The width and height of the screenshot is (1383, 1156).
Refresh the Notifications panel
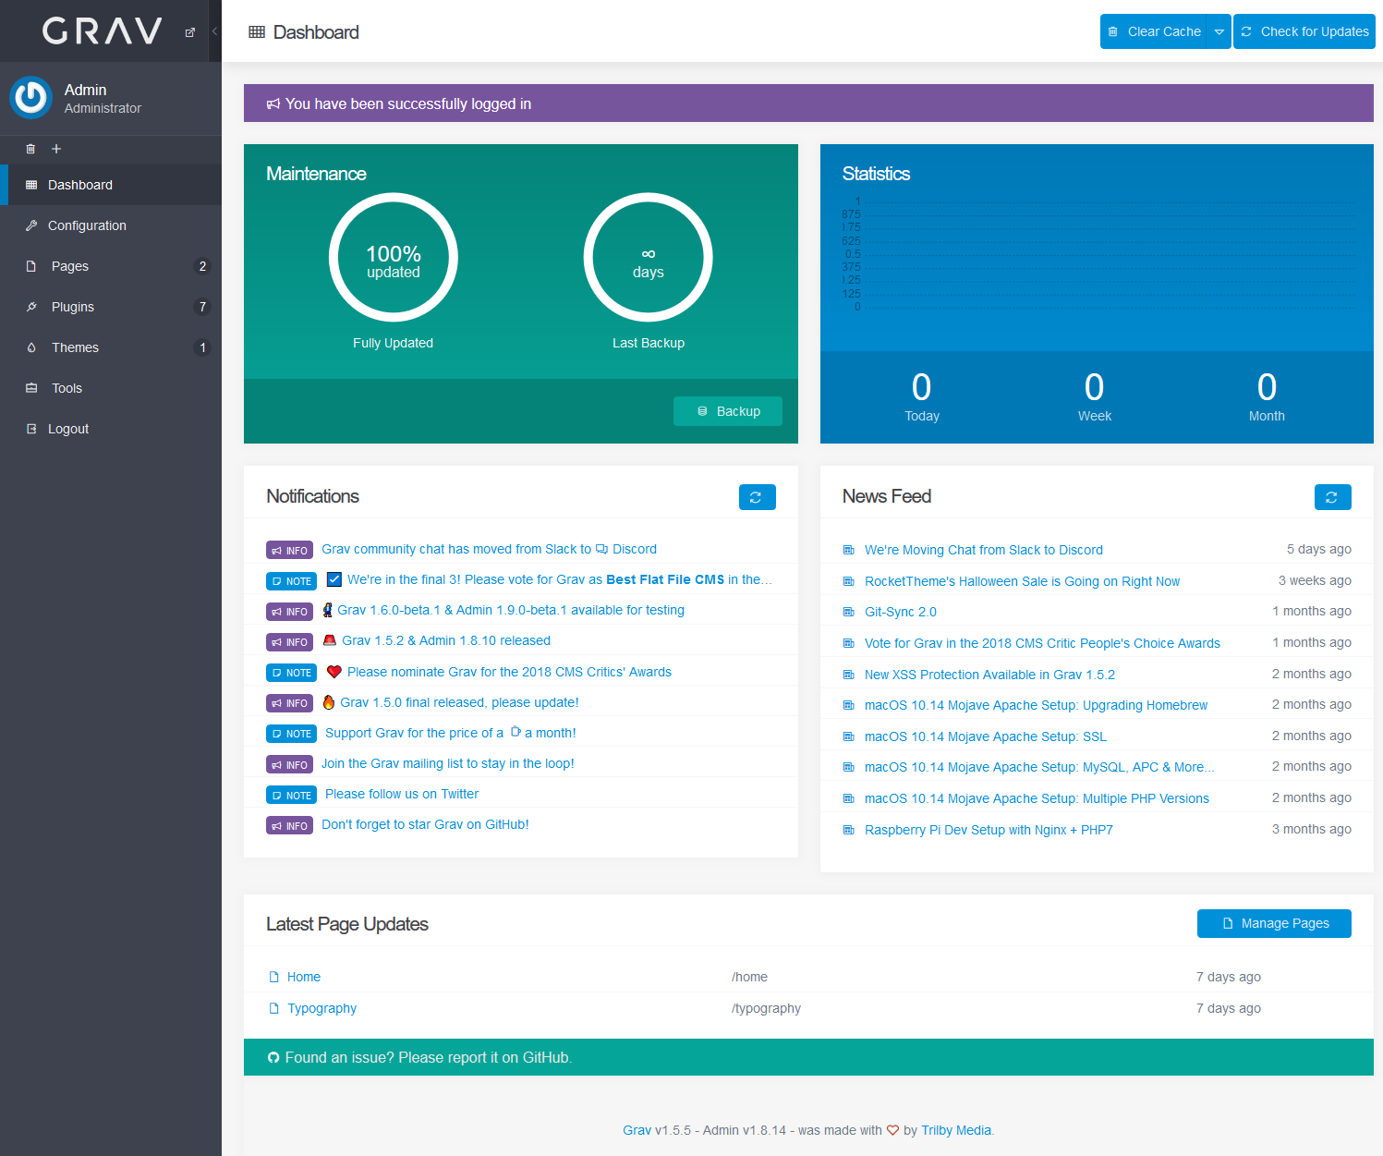pyautogui.click(x=758, y=497)
